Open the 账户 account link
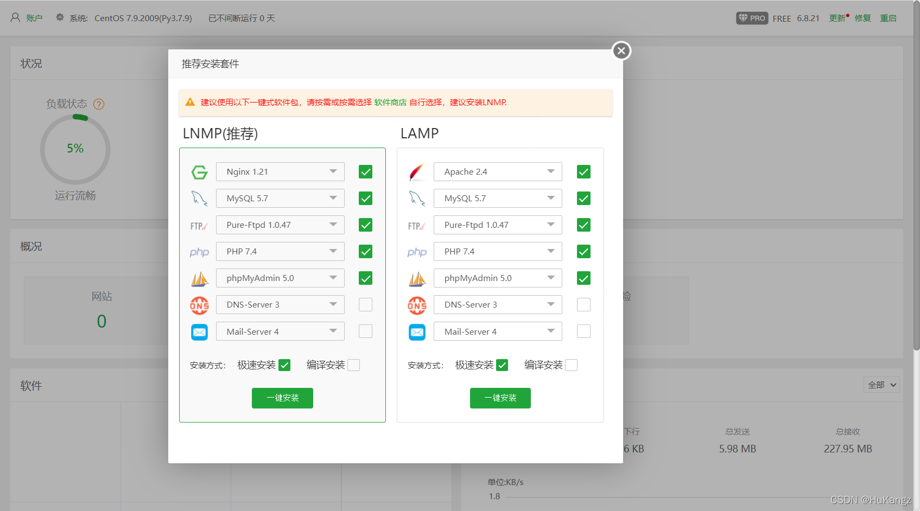Screen dimensions: 920x511 click(x=34, y=18)
